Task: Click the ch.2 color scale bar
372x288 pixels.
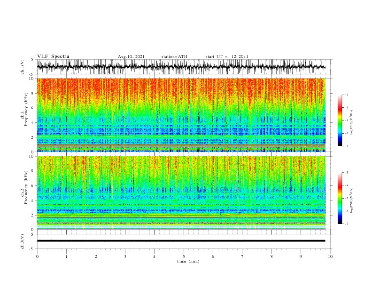Action: pos(340,198)
